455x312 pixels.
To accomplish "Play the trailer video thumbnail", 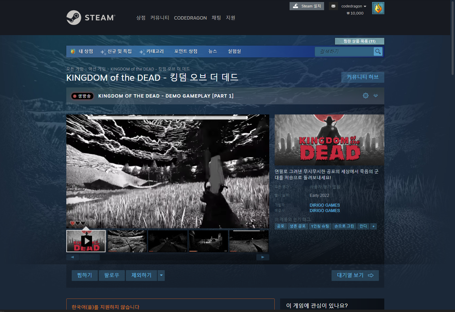I will (86, 241).
